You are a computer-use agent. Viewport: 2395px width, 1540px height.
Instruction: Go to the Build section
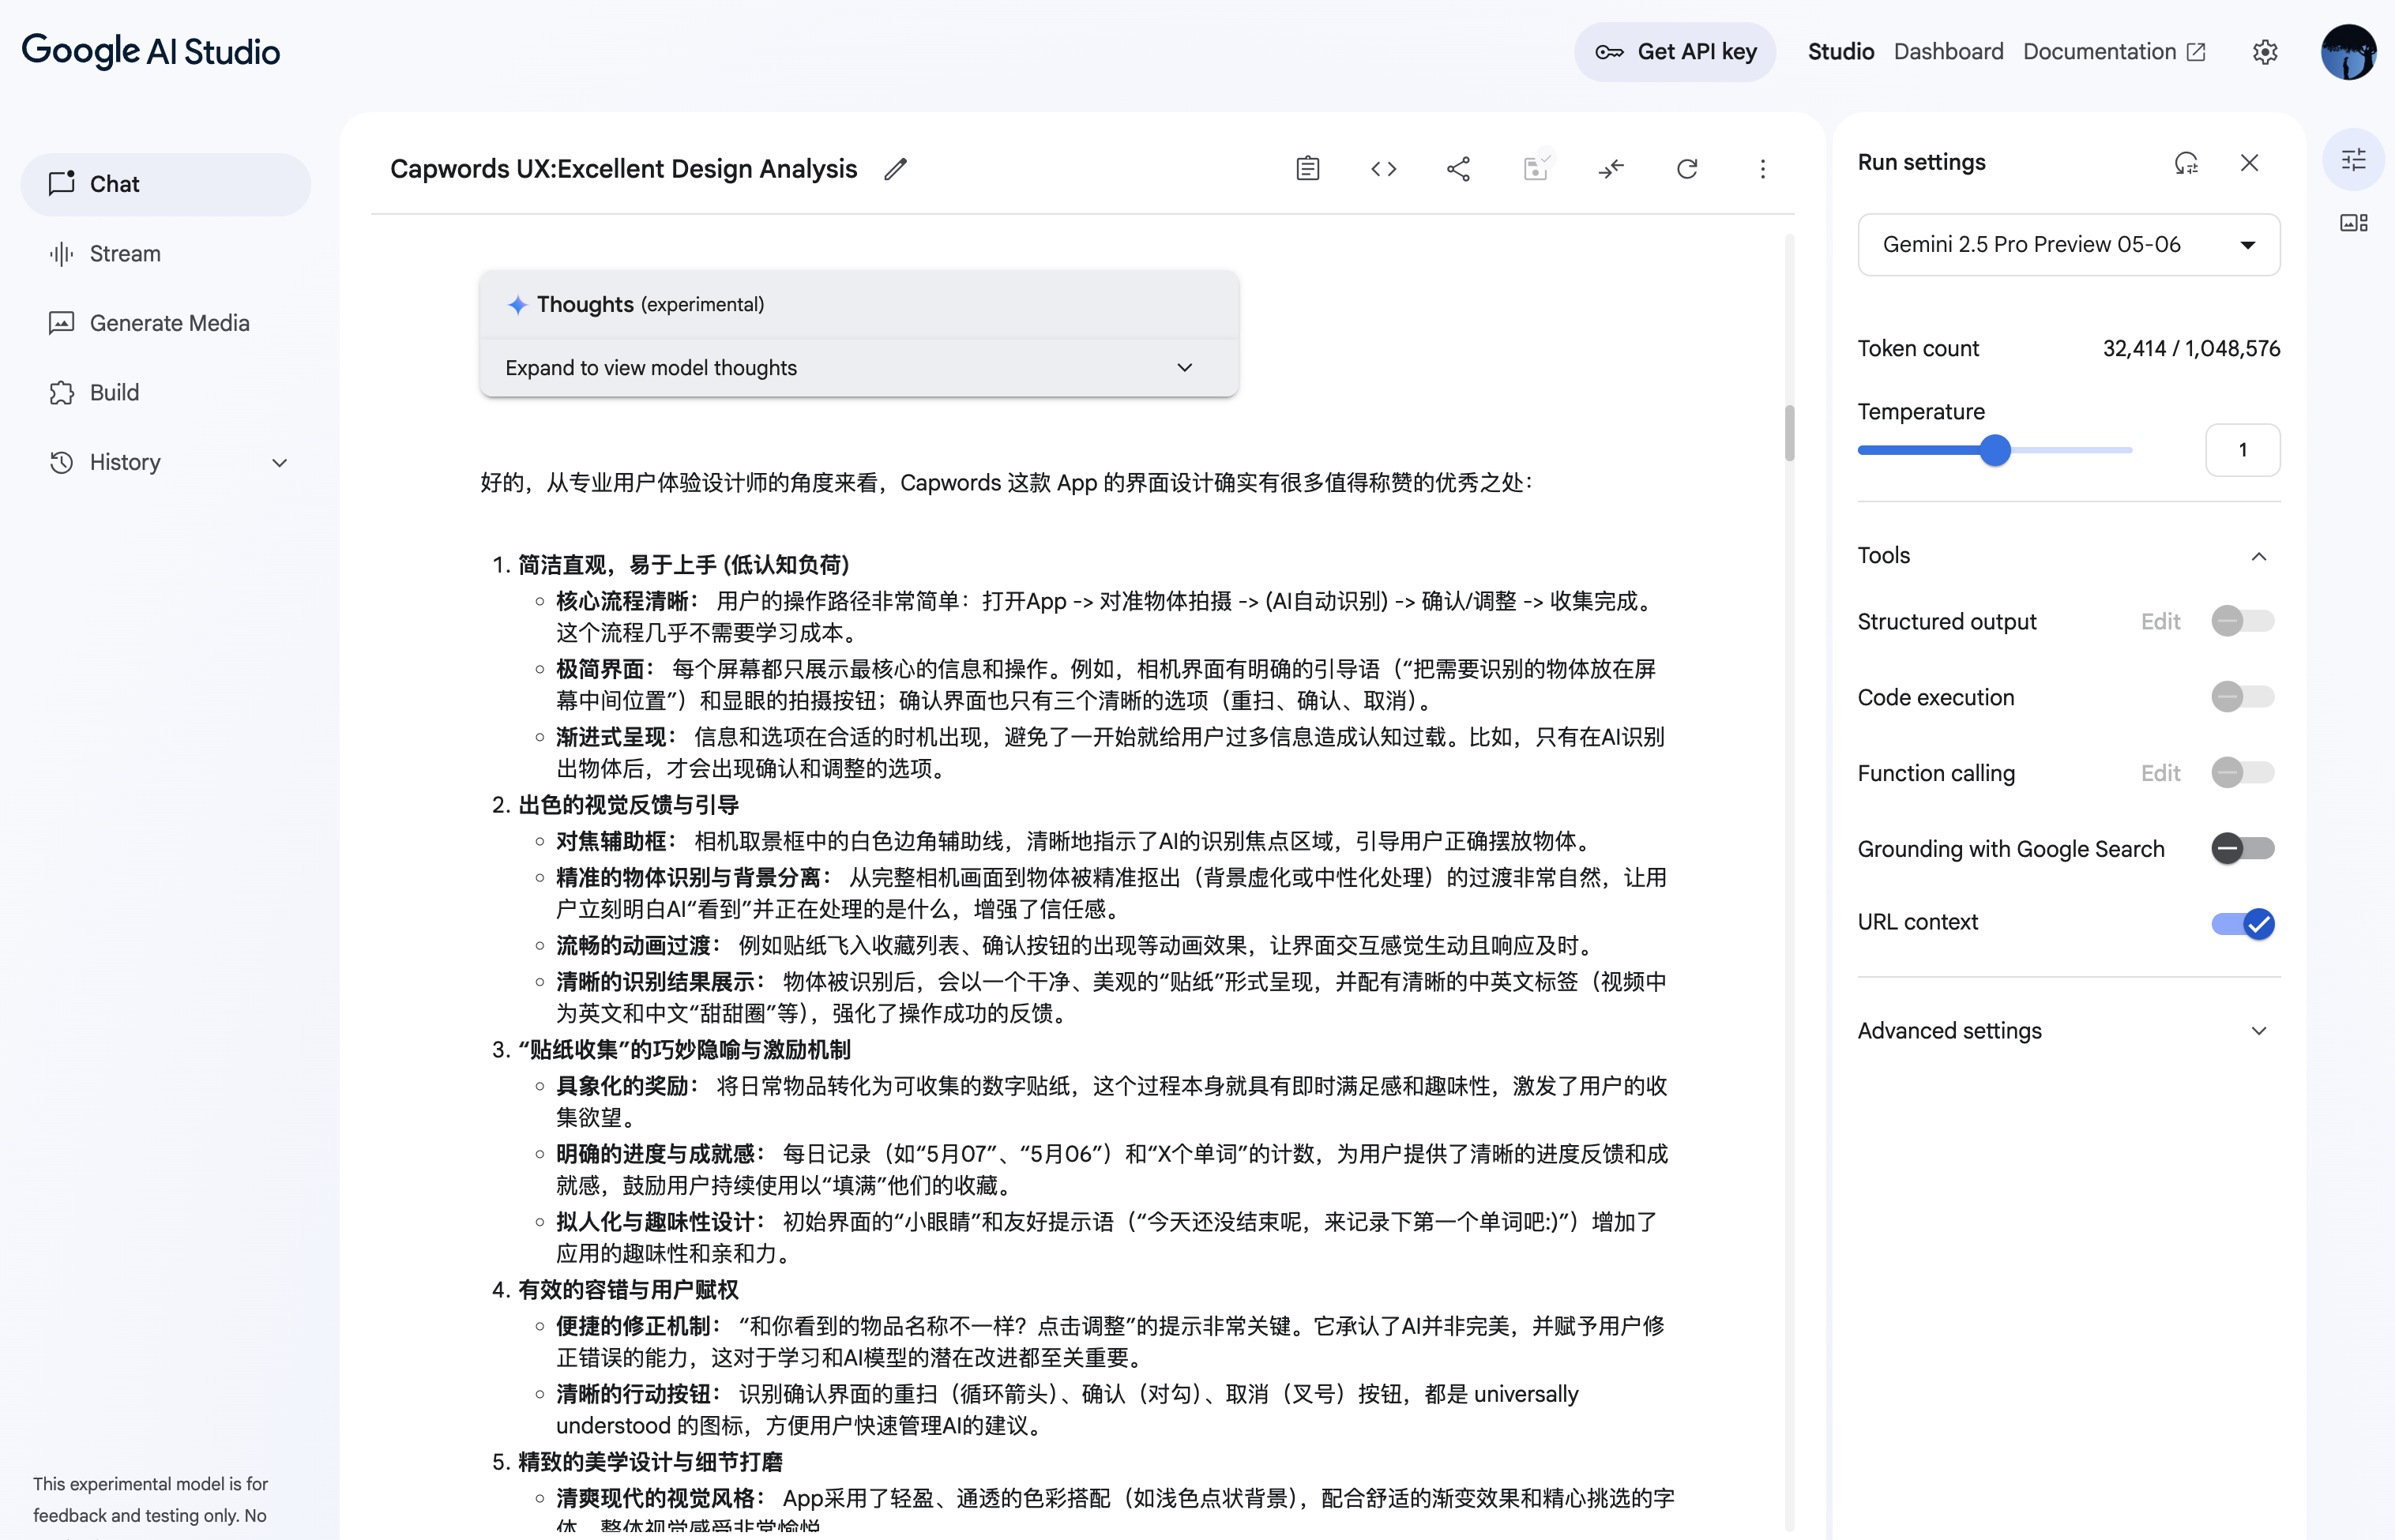[x=166, y=393]
